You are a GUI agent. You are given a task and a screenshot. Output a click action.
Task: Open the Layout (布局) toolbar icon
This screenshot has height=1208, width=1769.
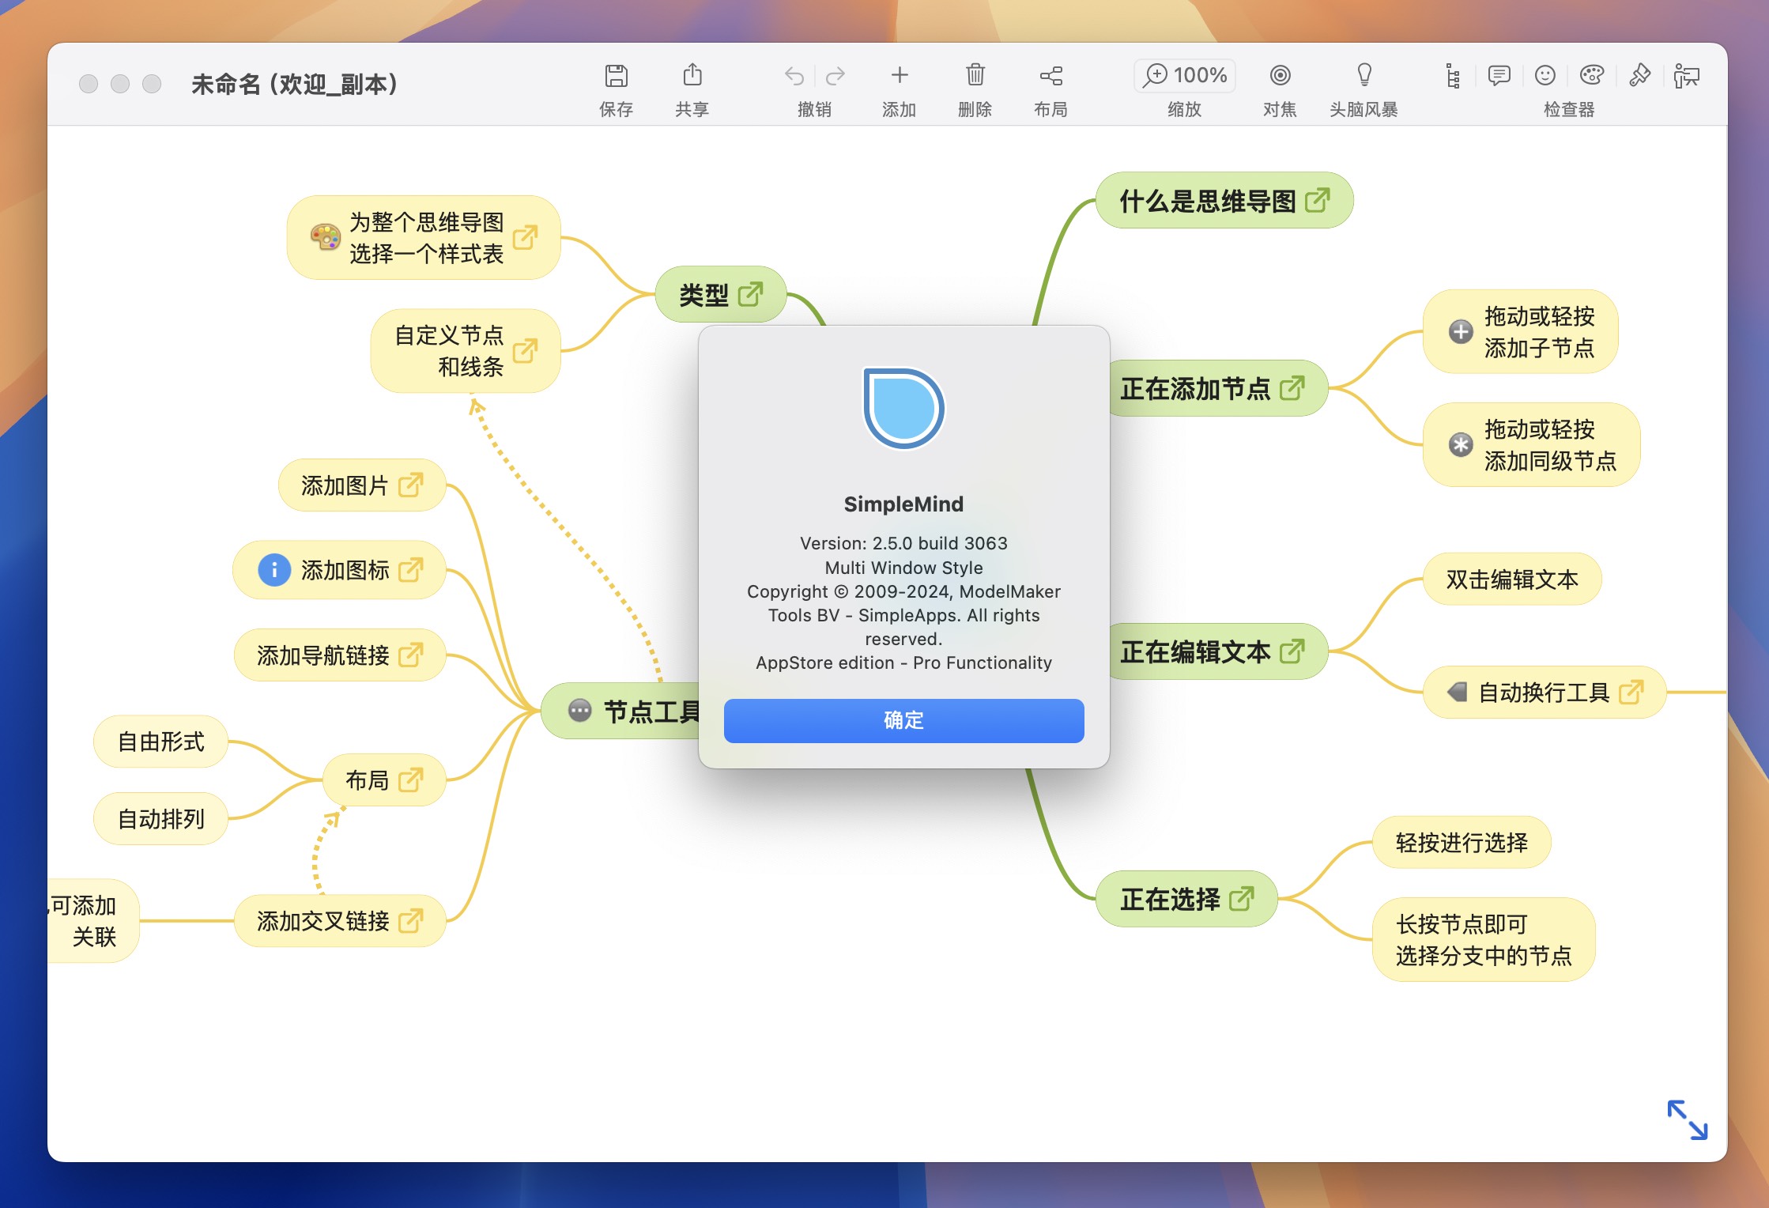pyautogui.click(x=1051, y=76)
